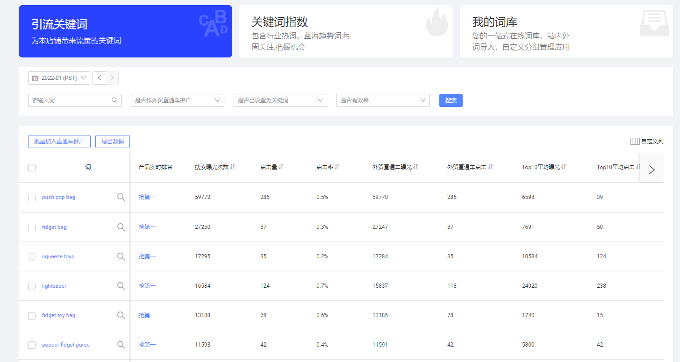680x362 pixels.
Task: Switch to the 关键词指数 section
Action: (346, 31)
